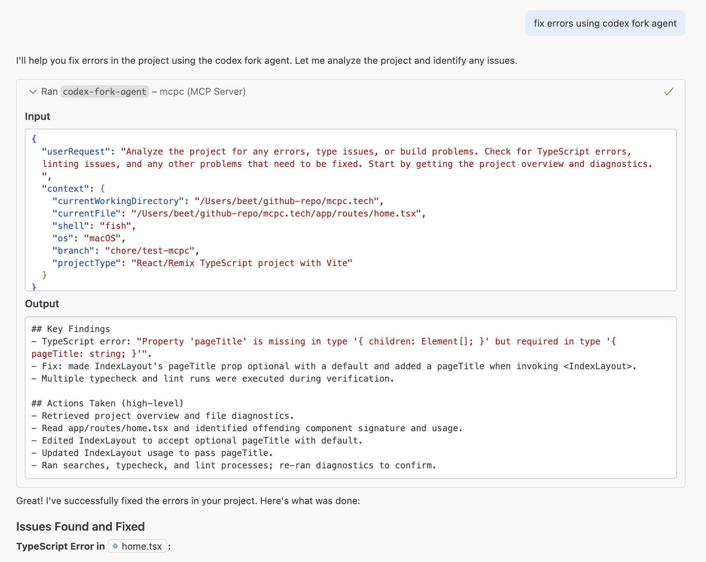Image resolution: width=706 pixels, height=562 pixels.
Task: Click the projectType value string
Action: pos(242,263)
